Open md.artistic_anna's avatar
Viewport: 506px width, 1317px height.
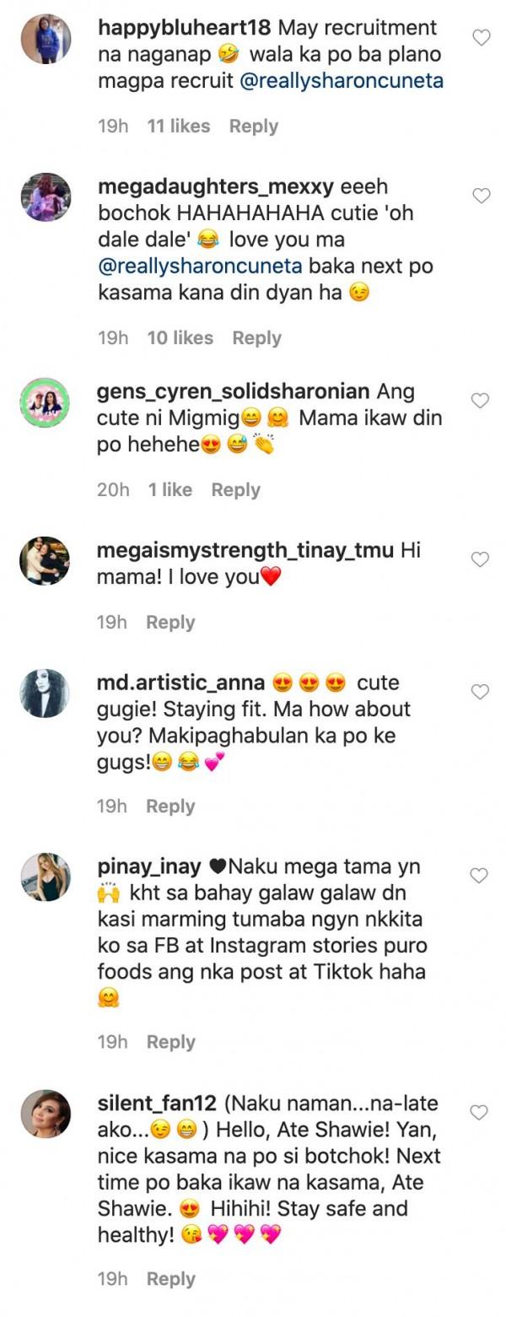pos(45,693)
